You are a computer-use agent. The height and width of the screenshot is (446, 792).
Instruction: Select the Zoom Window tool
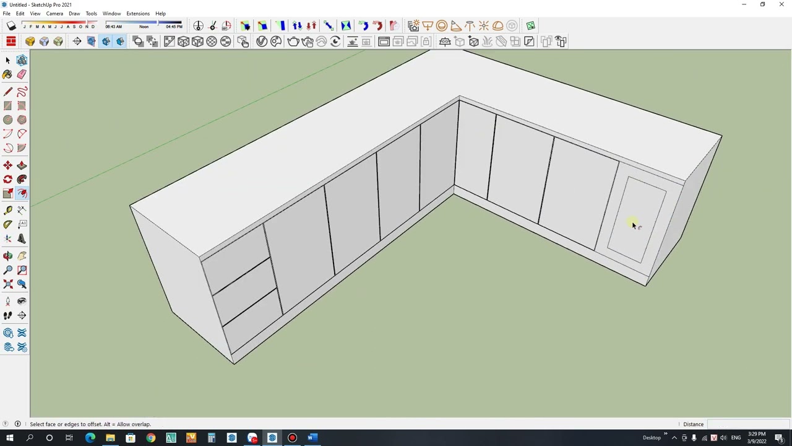[22, 270]
